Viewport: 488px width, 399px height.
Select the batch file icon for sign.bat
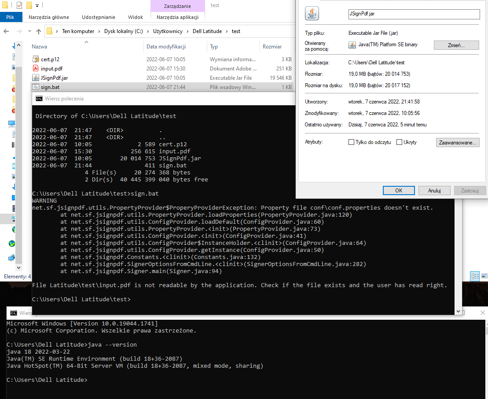point(36,87)
